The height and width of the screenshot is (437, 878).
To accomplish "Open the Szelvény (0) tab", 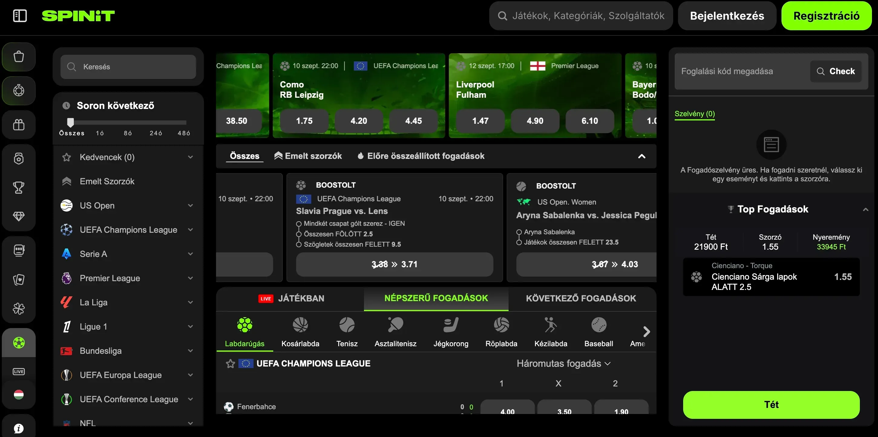I will [x=695, y=114].
